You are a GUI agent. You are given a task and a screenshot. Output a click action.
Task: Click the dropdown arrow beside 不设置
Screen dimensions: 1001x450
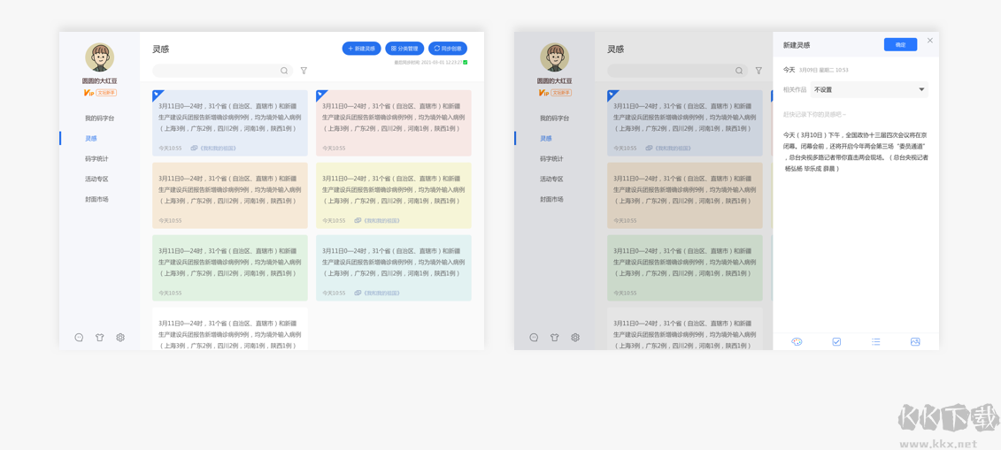click(921, 90)
